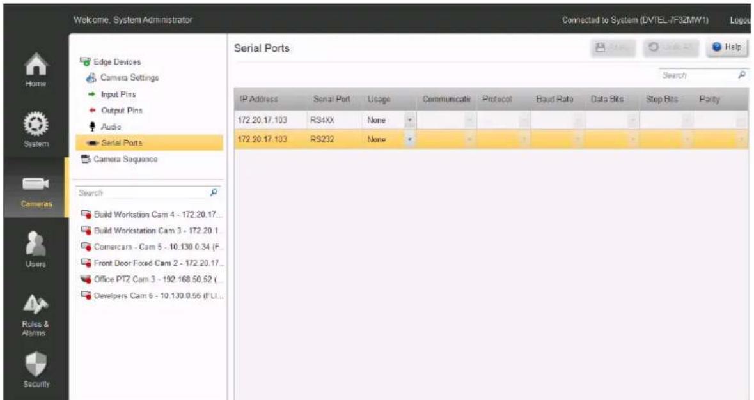Open Usage dropdown for RS232 row
This screenshot has height=400, width=754.
410,139
